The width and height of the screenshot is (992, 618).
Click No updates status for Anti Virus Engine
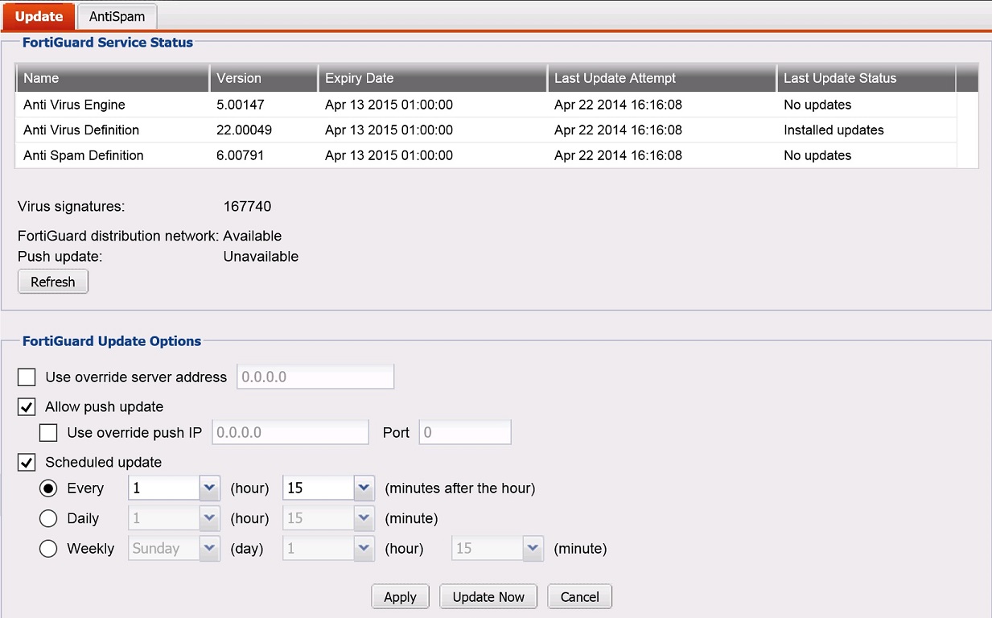coord(817,105)
